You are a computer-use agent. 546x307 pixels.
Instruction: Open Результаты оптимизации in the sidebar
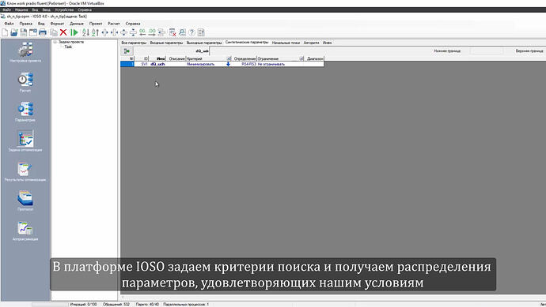[x=25, y=171]
